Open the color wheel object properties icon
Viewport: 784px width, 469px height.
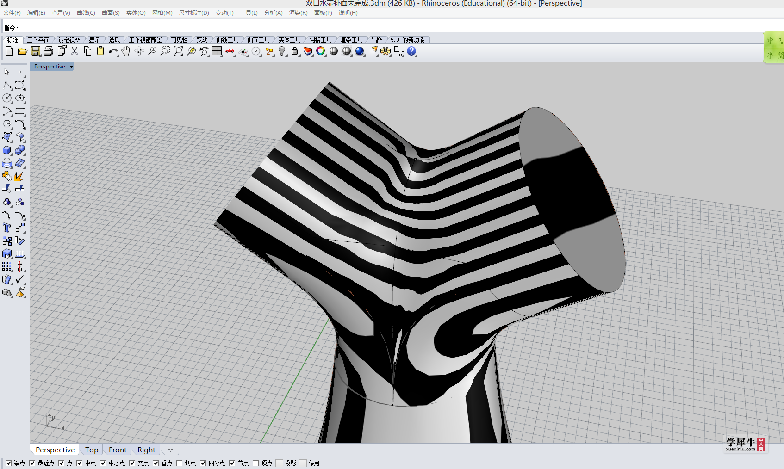[x=321, y=51]
